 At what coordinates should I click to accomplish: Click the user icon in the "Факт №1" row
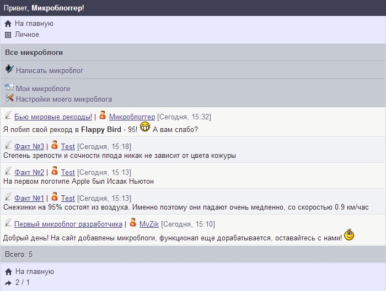55,196
